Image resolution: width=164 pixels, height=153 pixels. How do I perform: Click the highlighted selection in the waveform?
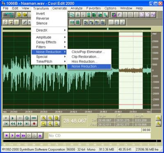point(131,70)
